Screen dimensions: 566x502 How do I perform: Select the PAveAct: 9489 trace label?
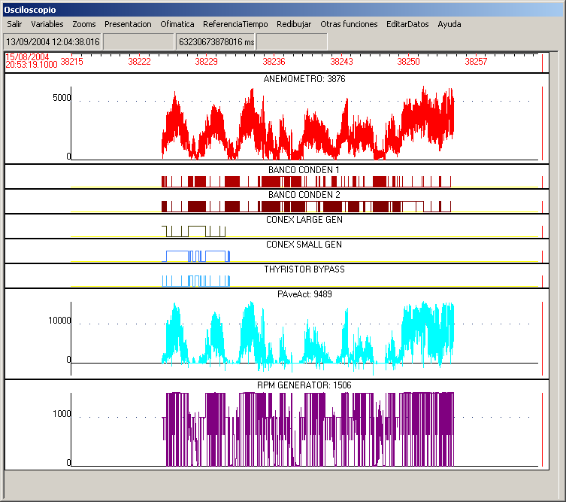pos(304,294)
